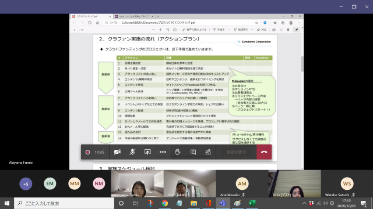Toggle the pin toolbar icon in PDF viewer
Image resolution: width=373 pixels, height=209 pixels.
pos(297,30)
